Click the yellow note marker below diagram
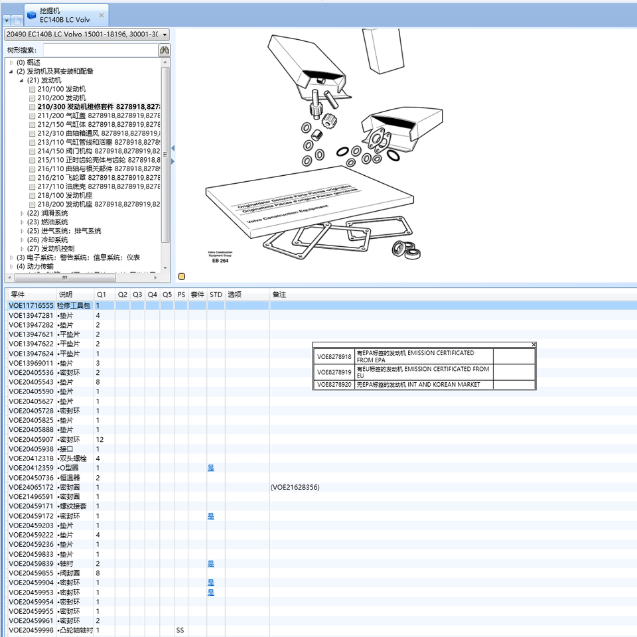 [x=182, y=277]
